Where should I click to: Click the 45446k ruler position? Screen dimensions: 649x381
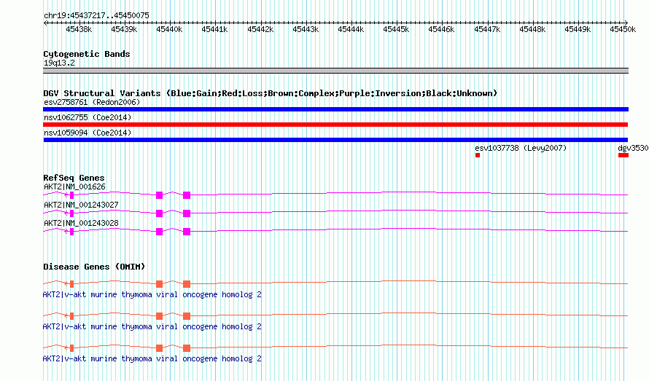441,29
